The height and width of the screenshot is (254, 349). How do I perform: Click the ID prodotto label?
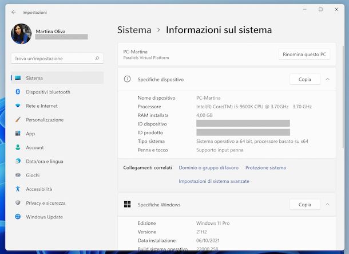(150, 132)
